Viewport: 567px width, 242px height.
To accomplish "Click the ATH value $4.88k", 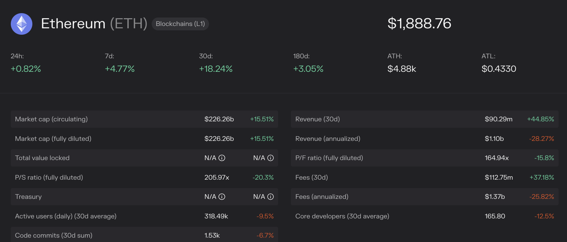I will (x=402, y=69).
